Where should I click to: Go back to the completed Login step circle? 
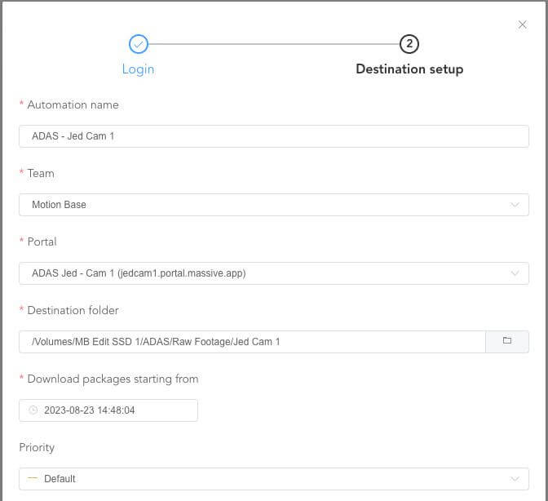point(139,44)
